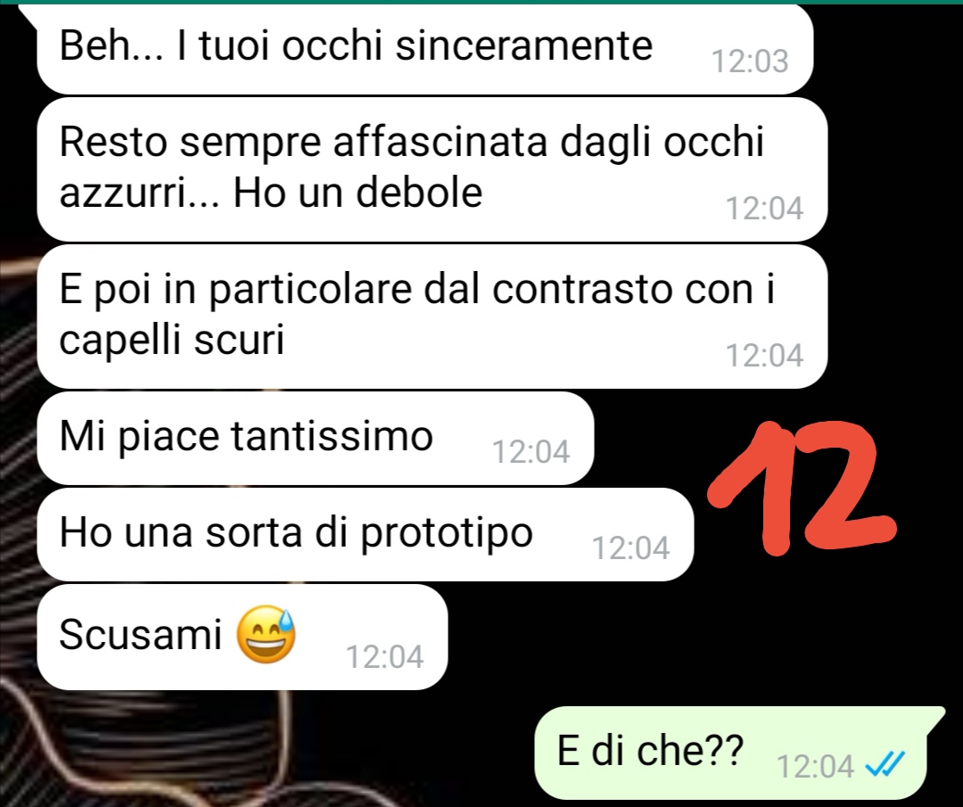The height and width of the screenshot is (807, 963).
Task: Select the "E poi in particolare" message bubble
Action: pyautogui.click(x=432, y=317)
